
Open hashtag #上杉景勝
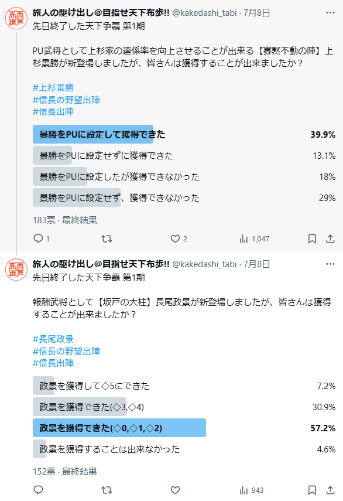(53, 87)
